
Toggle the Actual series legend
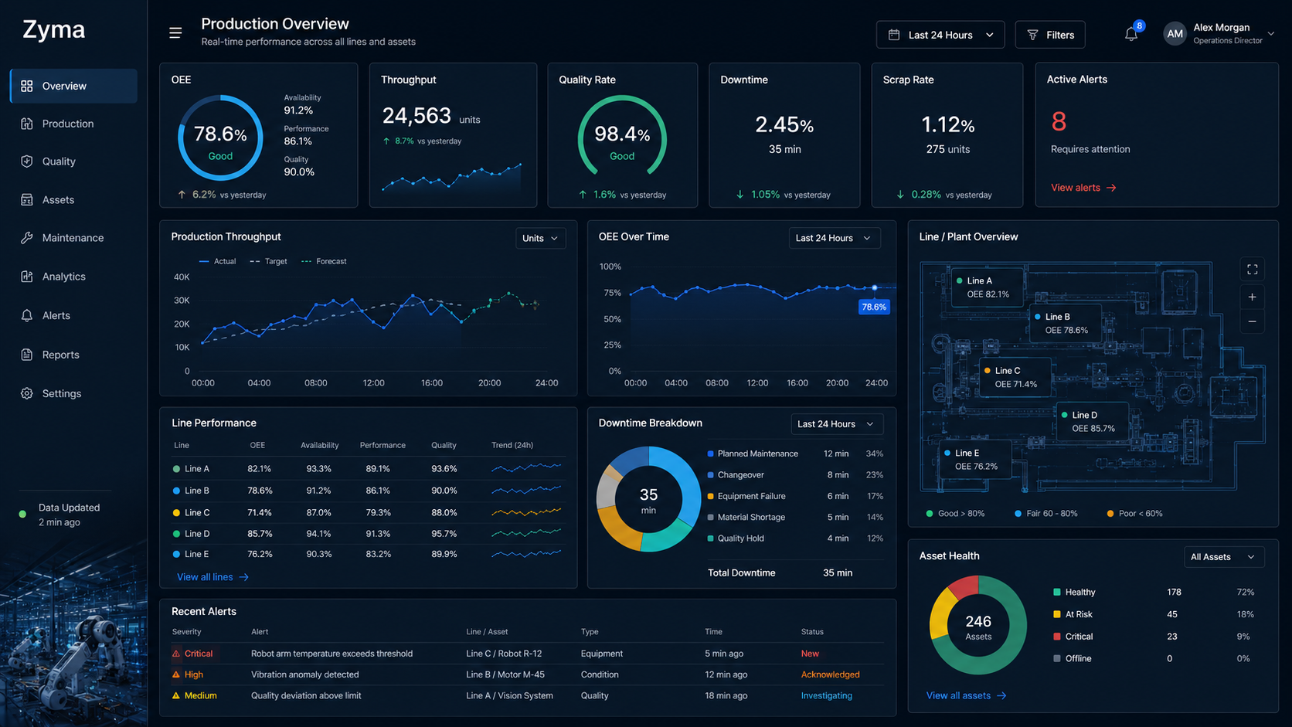point(217,261)
